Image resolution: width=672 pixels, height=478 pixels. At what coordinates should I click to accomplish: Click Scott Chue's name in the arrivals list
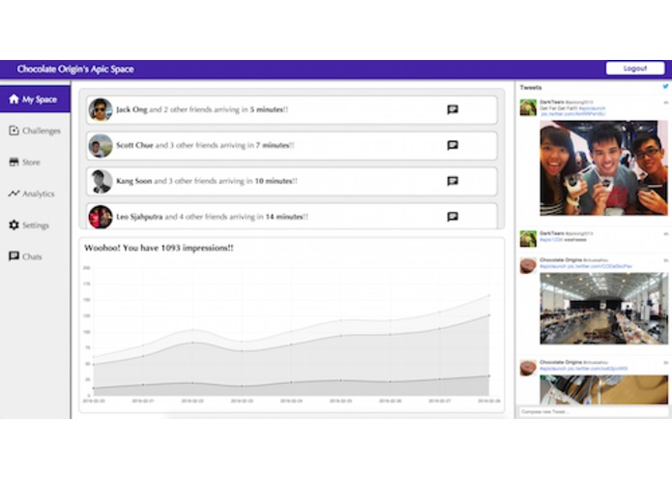click(134, 145)
